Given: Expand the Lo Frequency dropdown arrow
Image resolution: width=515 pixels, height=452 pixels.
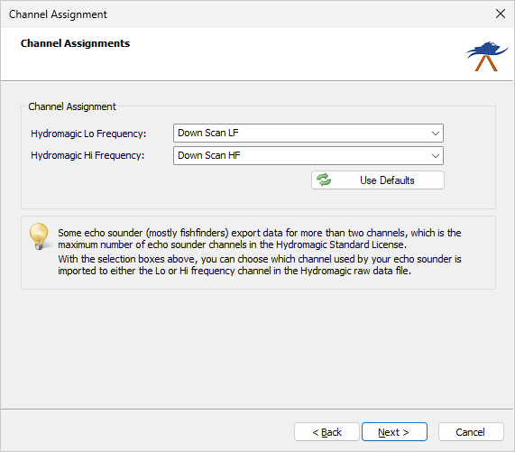Looking at the screenshot, I should tap(436, 134).
